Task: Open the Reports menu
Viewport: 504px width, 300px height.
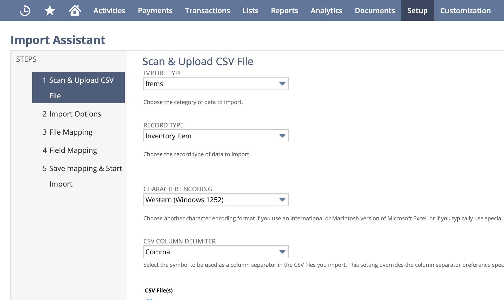Action: (x=284, y=11)
